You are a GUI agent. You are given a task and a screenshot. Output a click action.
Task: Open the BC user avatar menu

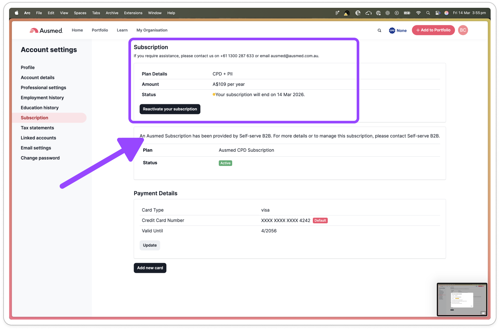(x=463, y=30)
